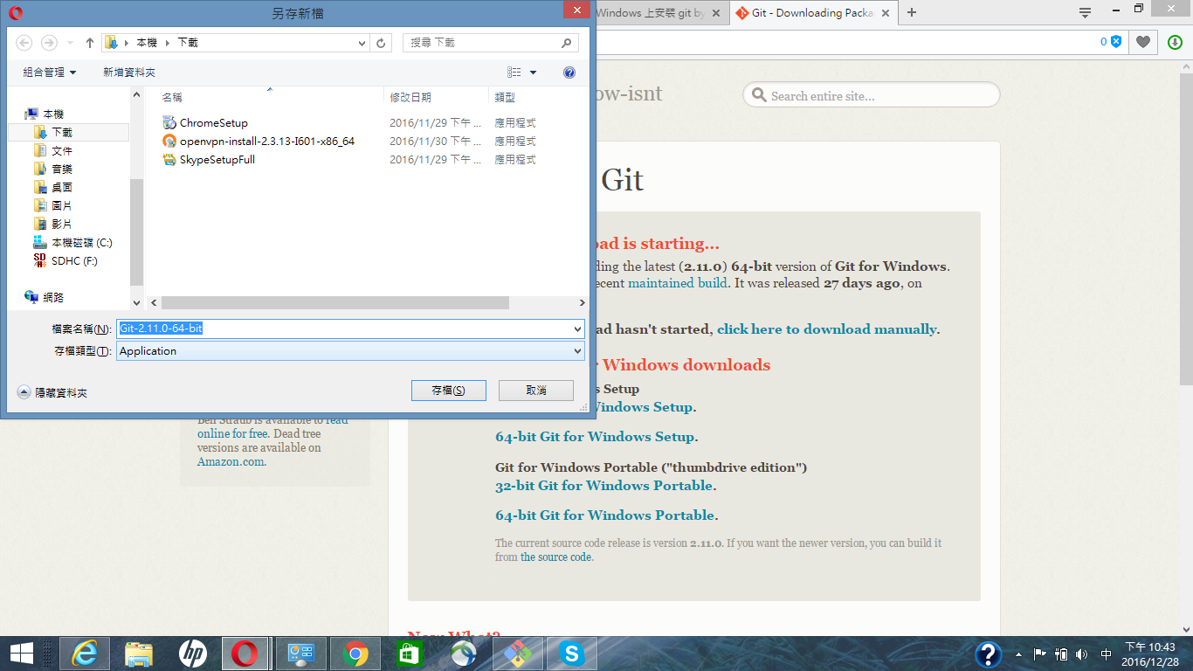Hide folders (隱藏資料夾) expander

coord(52,393)
